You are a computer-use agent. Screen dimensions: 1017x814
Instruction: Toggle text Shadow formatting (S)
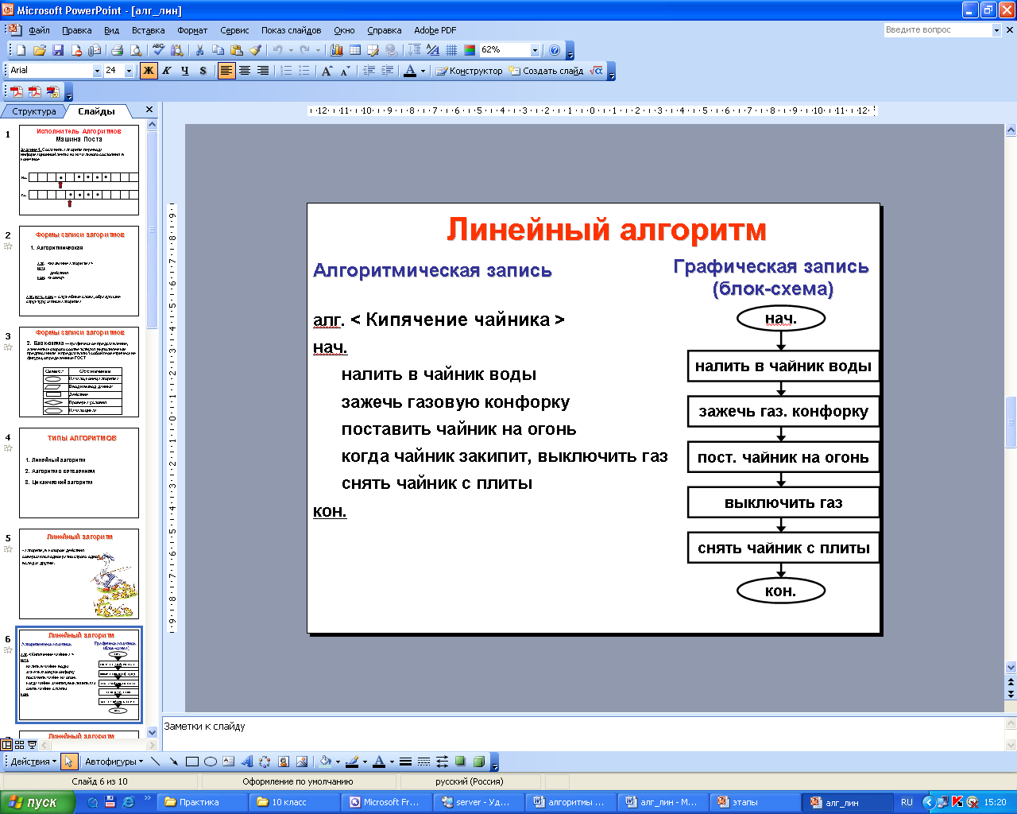pos(203,71)
